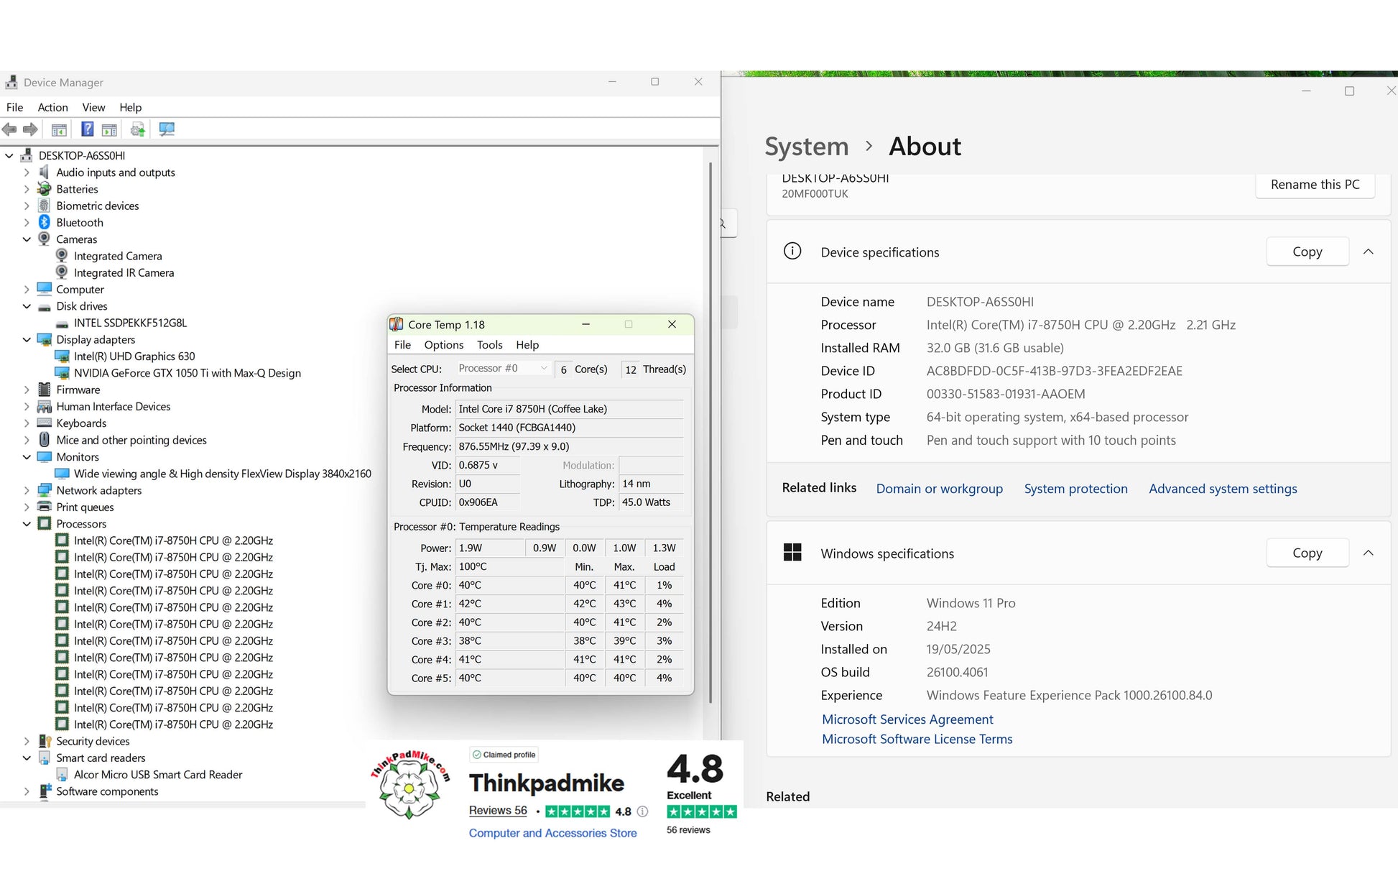This screenshot has width=1398, height=879.
Task: Click the Scan for hardware changes icon
Action: (x=167, y=129)
